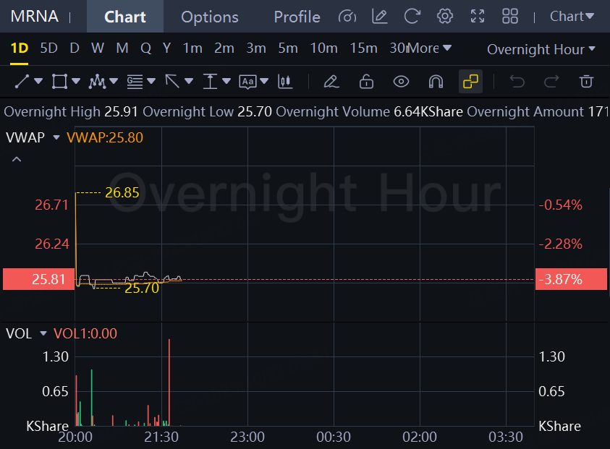610x449 pixels.
Task: Select the rectangle shape drawing tool
Action: 59,82
